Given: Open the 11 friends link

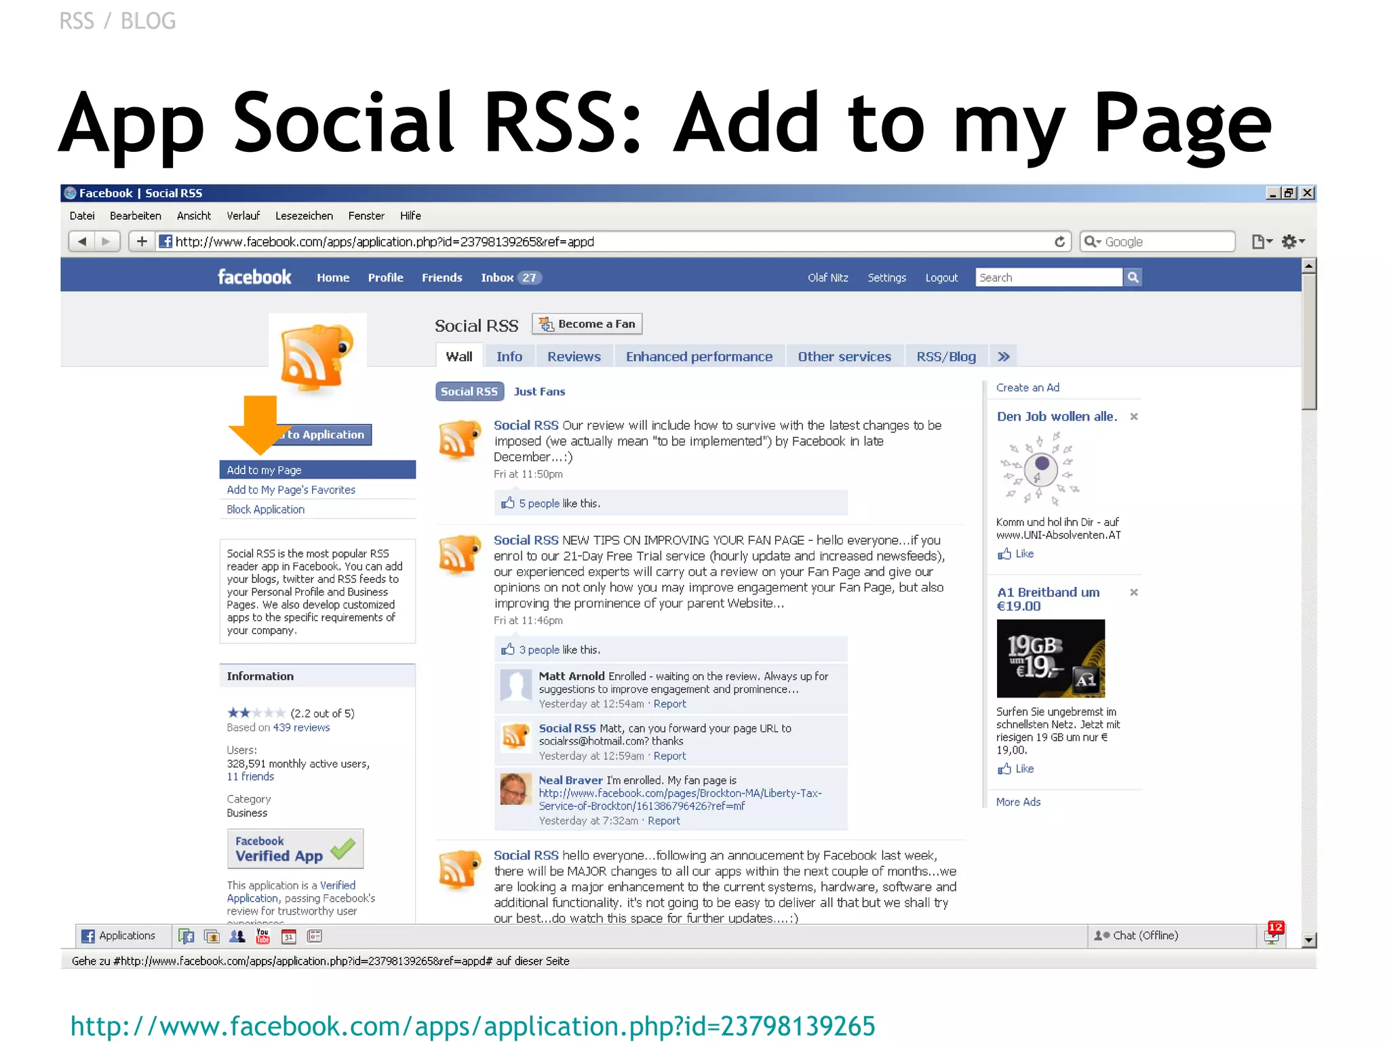Looking at the screenshot, I should coord(250,777).
